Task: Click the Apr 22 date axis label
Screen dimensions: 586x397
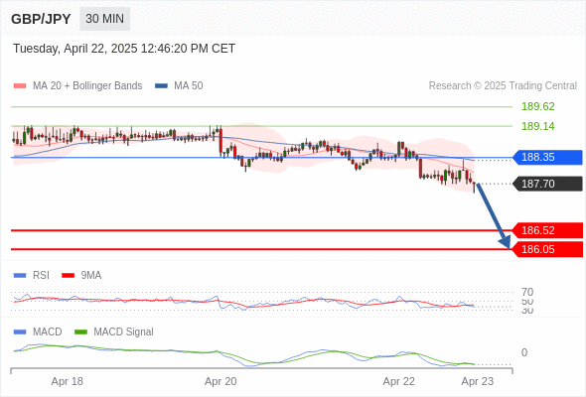Action: tap(398, 381)
